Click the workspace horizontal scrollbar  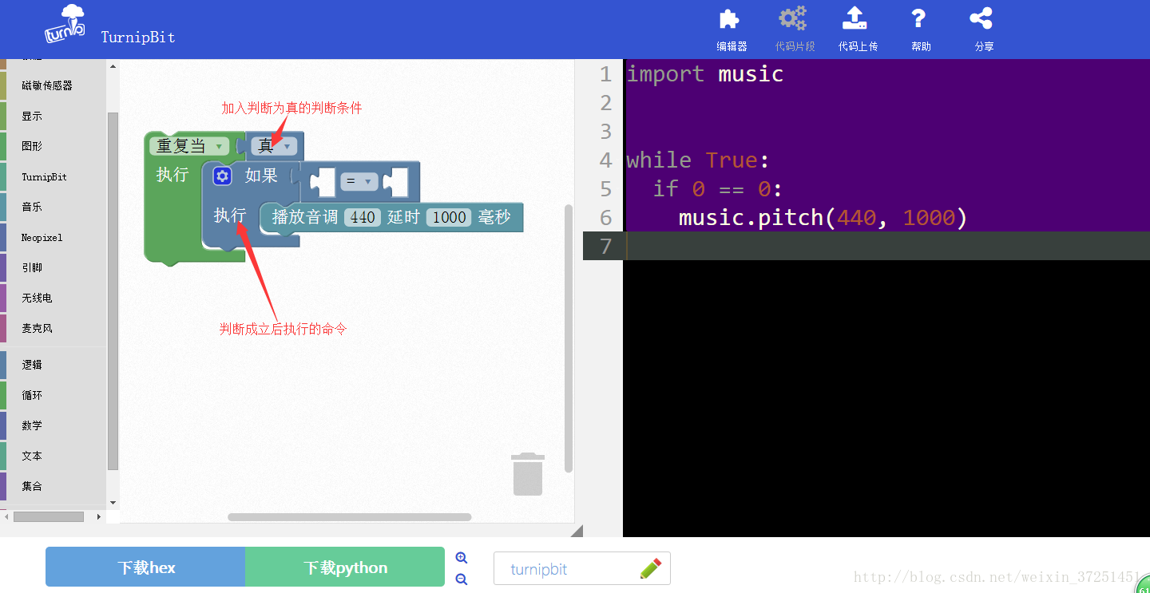pyautogui.click(x=349, y=517)
